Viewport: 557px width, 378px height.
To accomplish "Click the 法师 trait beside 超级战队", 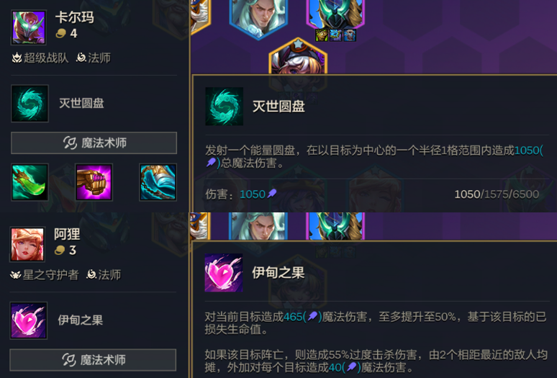I will pyautogui.click(x=94, y=58).
